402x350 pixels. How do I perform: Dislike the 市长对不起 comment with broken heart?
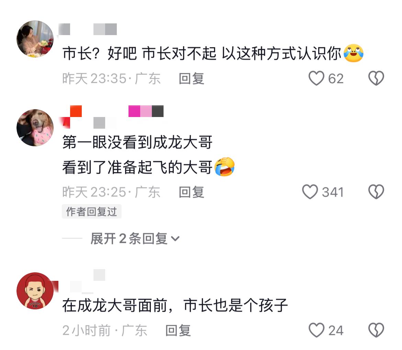(376, 78)
